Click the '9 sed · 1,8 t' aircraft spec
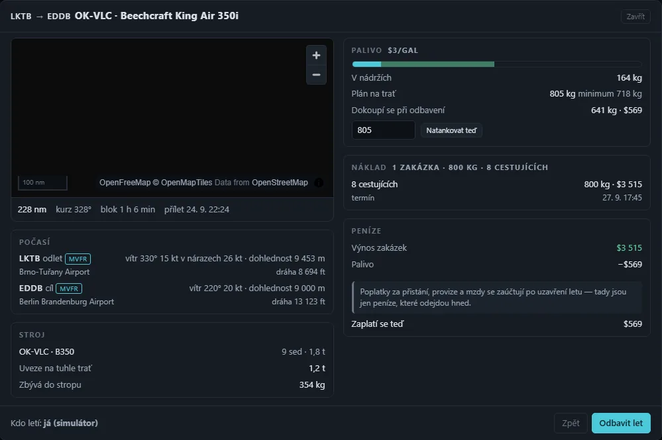Image resolution: width=662 pixels, height=440 pixels. [x=303, y=351]
